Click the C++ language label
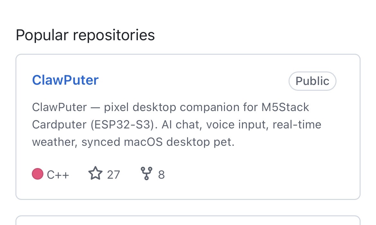 58,175
